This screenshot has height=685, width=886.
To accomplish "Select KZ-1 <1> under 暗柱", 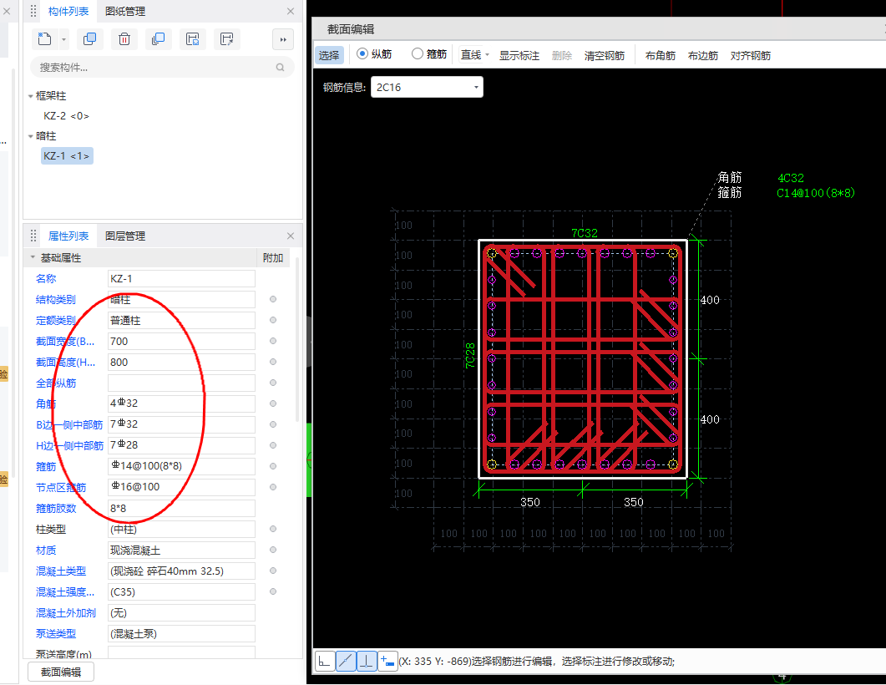I will coord(67,156).
